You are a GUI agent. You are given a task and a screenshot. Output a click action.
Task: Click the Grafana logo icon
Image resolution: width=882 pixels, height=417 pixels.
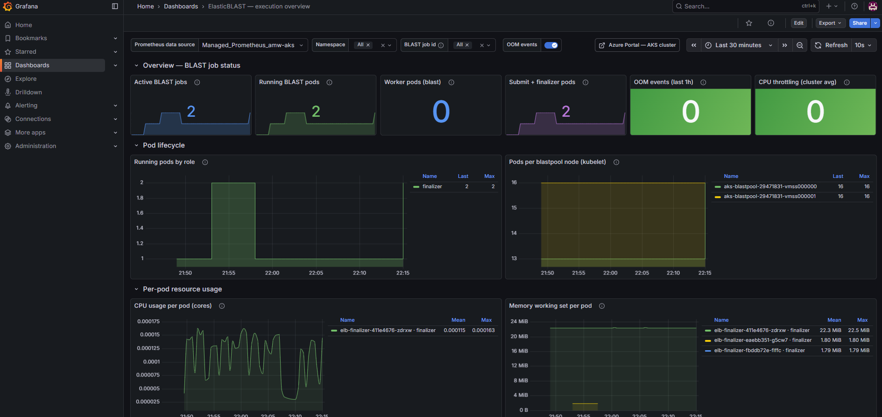(x=7, y=7)
